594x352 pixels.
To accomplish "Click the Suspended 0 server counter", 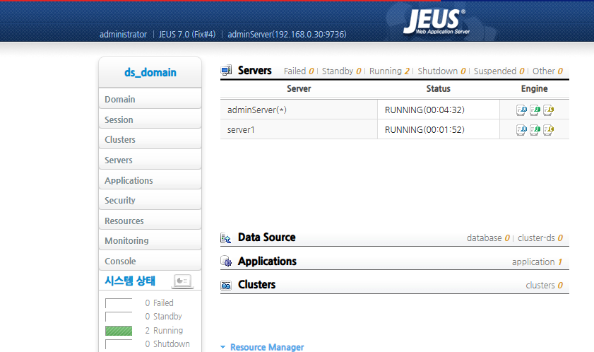I will pos(499,71).
